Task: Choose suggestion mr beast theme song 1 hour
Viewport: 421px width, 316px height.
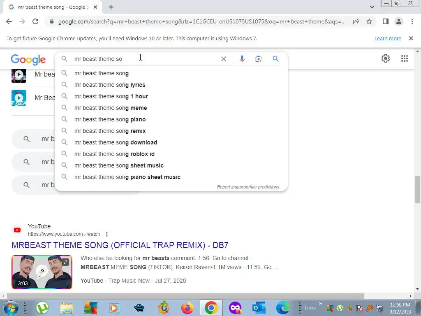Action: 171,96
